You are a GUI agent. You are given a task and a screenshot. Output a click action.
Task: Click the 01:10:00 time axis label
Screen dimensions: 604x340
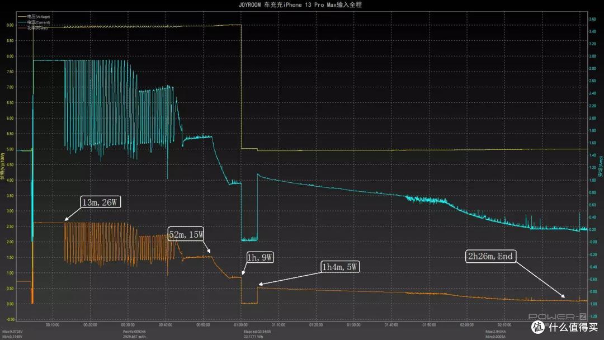pos(278,325)
